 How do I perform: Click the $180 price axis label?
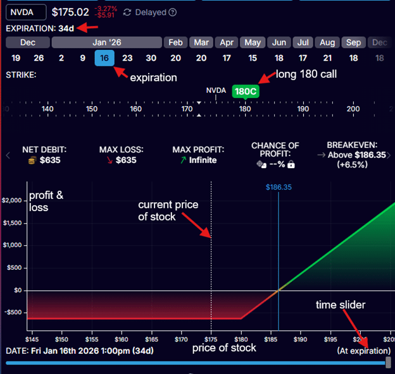[241, 339]
